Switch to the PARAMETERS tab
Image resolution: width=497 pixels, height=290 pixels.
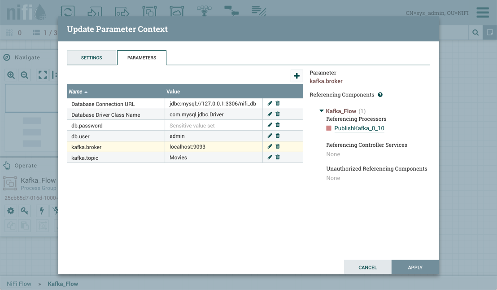point(142,57)
